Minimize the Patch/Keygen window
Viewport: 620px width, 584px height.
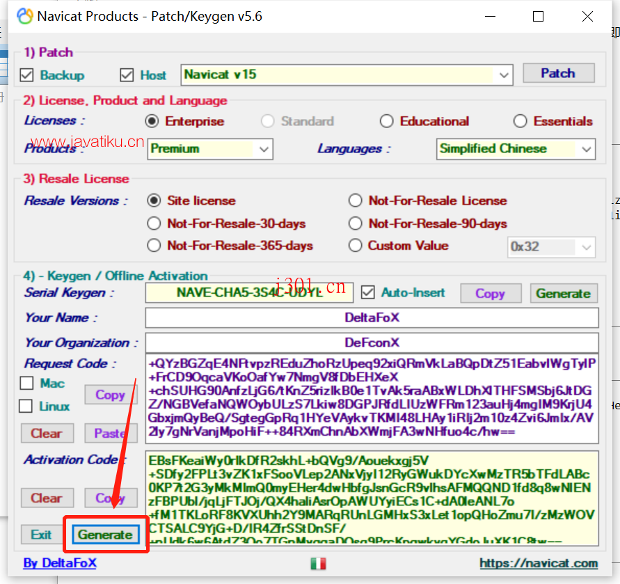click(491, 17)
